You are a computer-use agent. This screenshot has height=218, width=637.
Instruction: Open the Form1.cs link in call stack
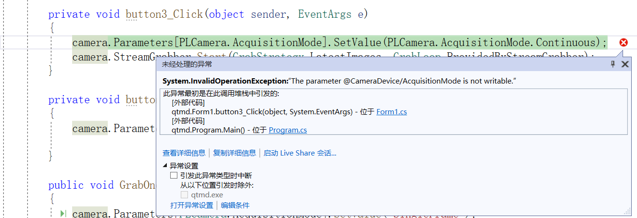pos(391,111)
